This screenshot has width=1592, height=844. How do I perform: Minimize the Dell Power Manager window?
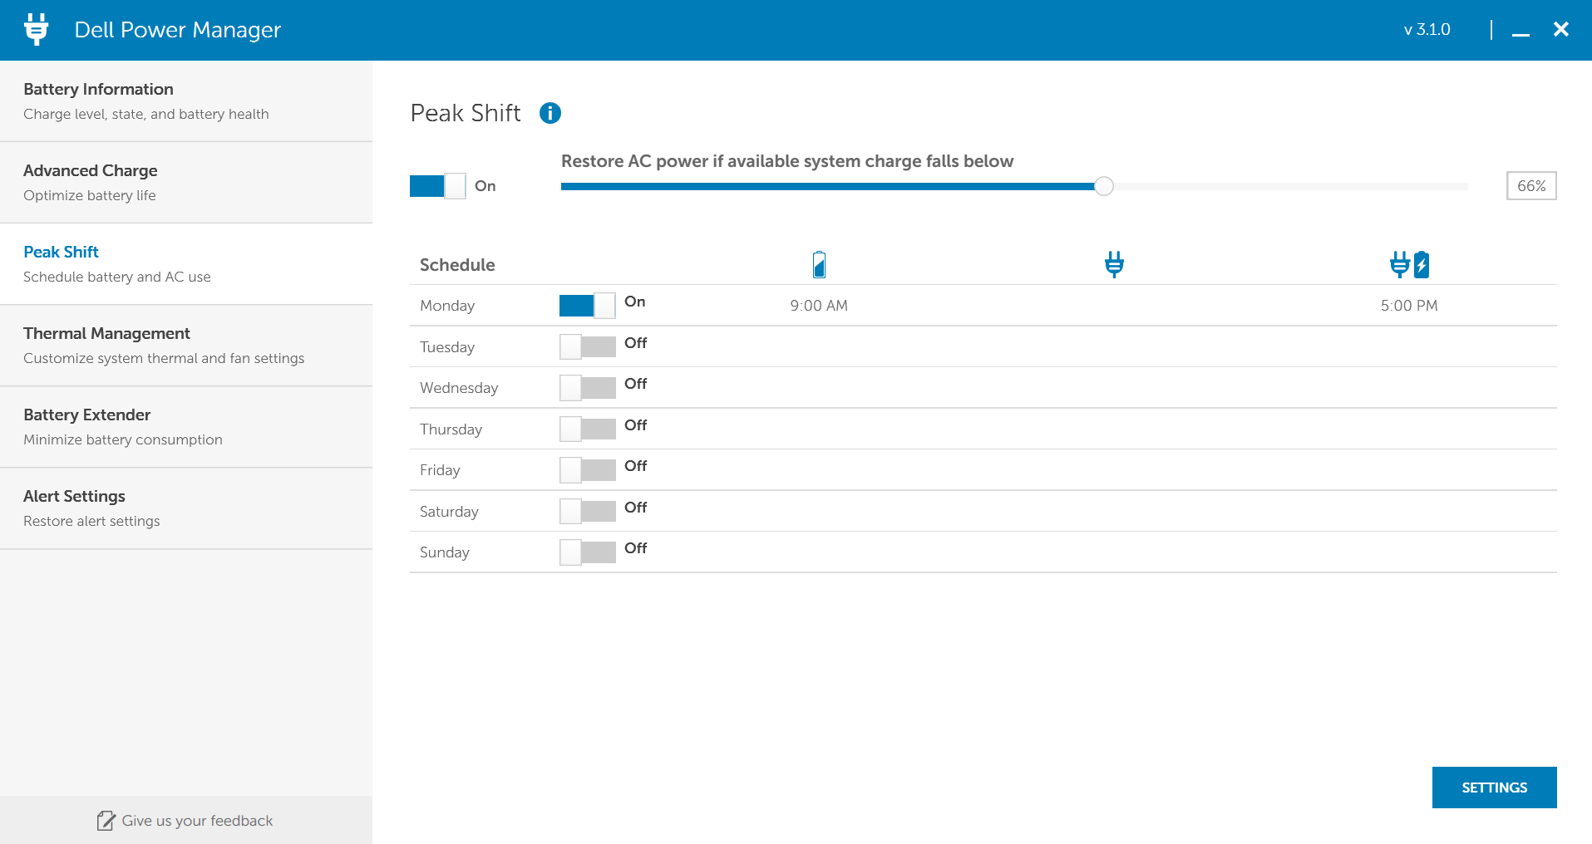(x=1521, y=30)
